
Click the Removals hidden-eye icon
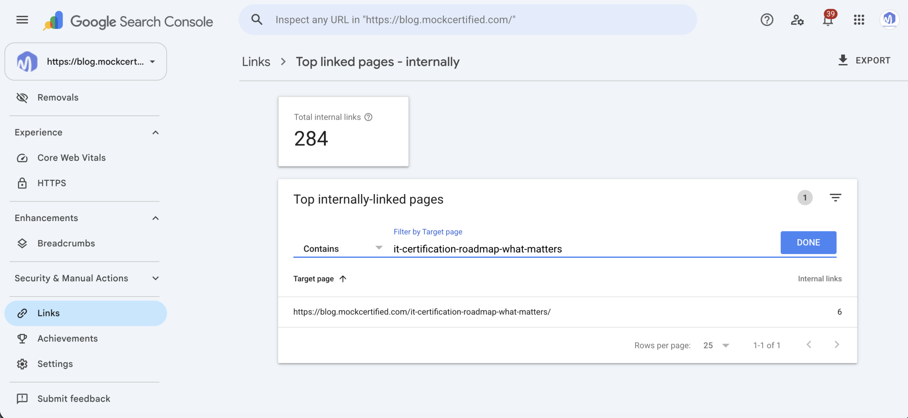pyautogui.click(x=22, y=97)
